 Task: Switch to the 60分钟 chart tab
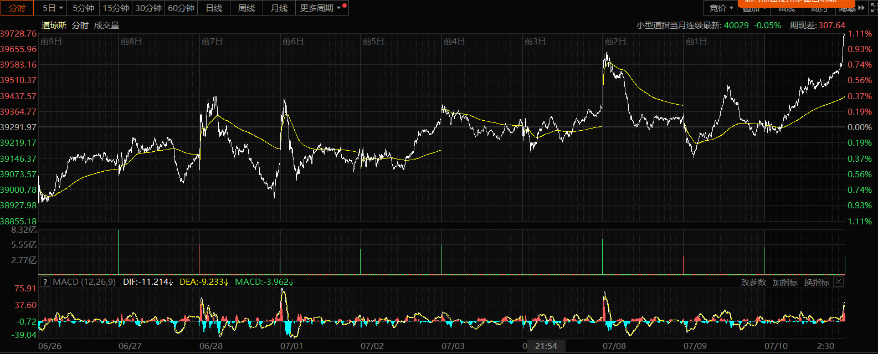(181, 8)
